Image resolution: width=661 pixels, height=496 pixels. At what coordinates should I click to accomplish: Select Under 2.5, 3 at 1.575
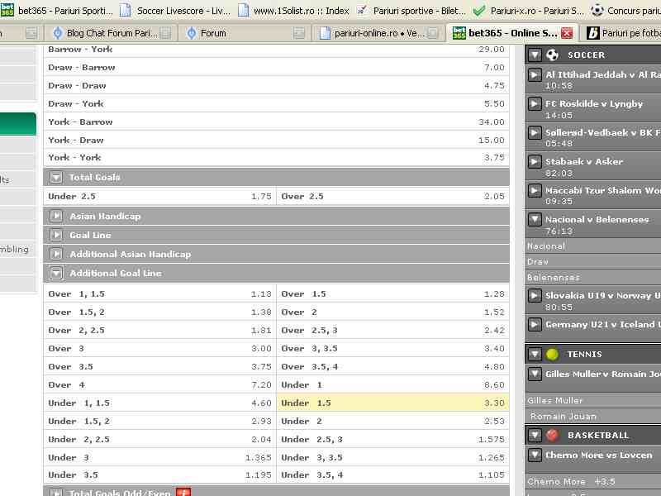(x=393, y=439)
